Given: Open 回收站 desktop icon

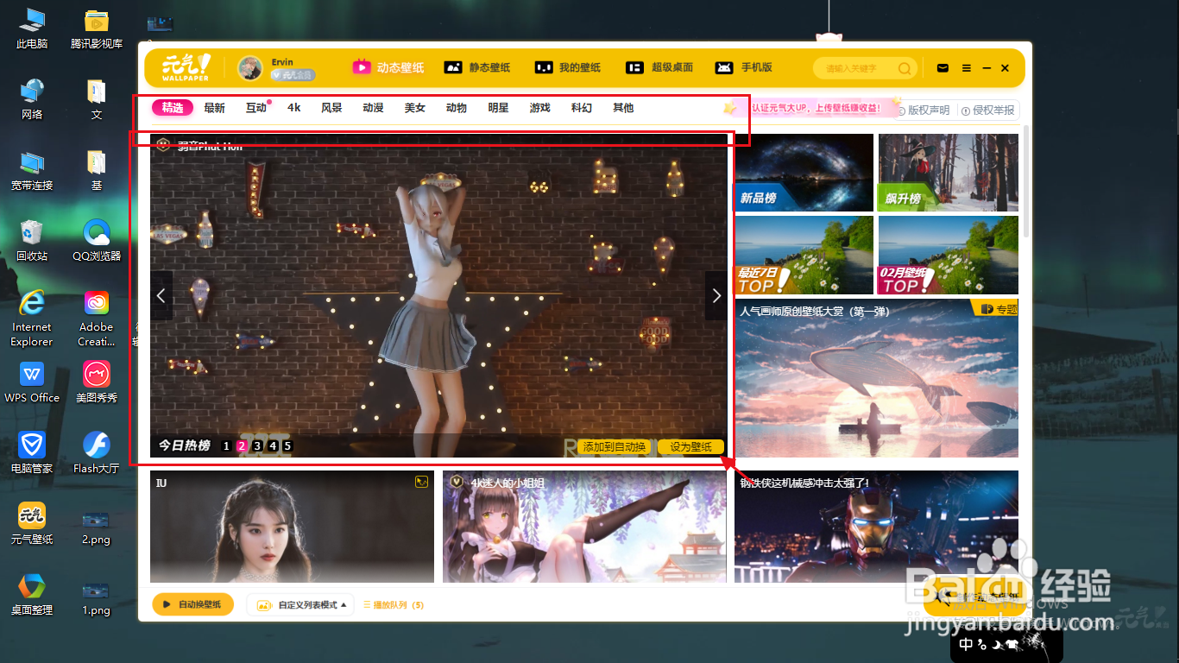Looking at the screenshot, I should pyautogui.click(x=32, y=241).
